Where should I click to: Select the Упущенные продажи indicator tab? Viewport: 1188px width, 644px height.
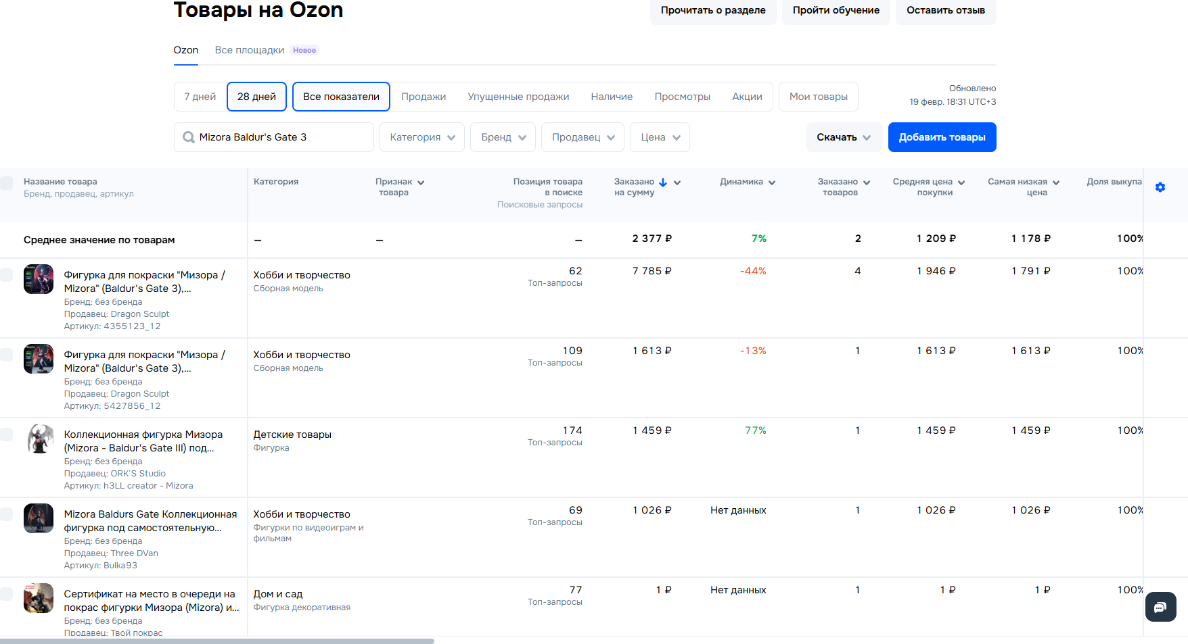(518, 97)
